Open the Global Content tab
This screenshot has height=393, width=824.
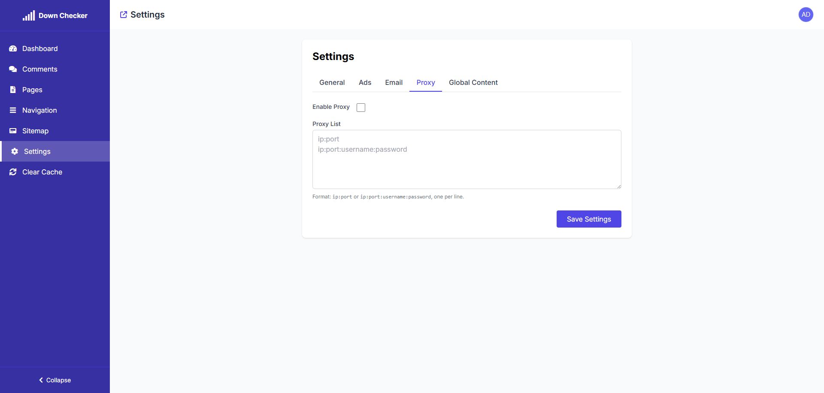pos(473,82)
